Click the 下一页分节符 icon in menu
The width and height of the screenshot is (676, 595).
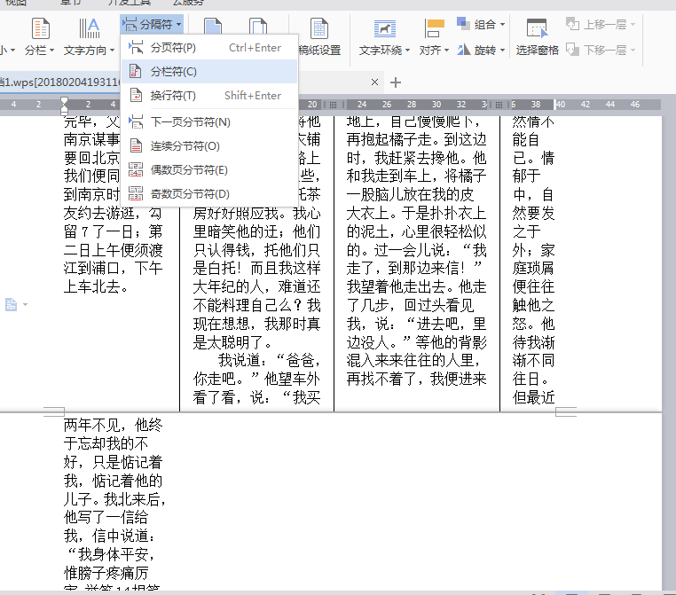click(136, 122)
